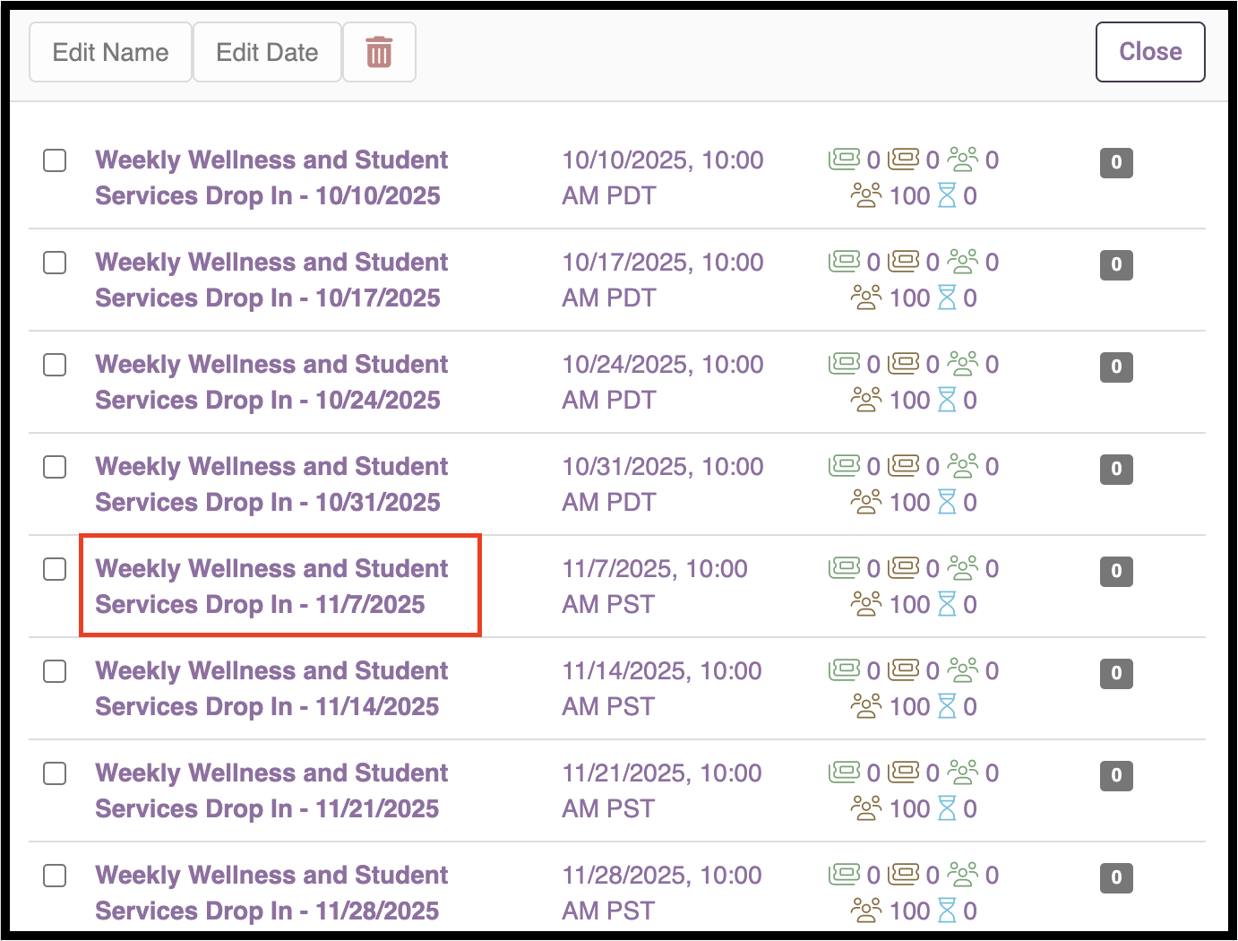Open the Drop In - 11/28/2025 event link
The height and width of the screenshot is (941, 1238).
click(x=271, y=893)
